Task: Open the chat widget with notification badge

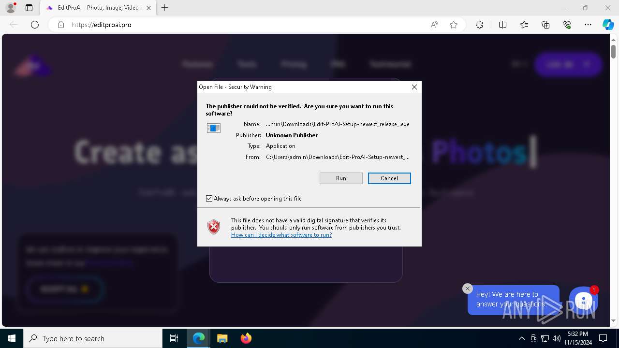Action: pos(584,301)
